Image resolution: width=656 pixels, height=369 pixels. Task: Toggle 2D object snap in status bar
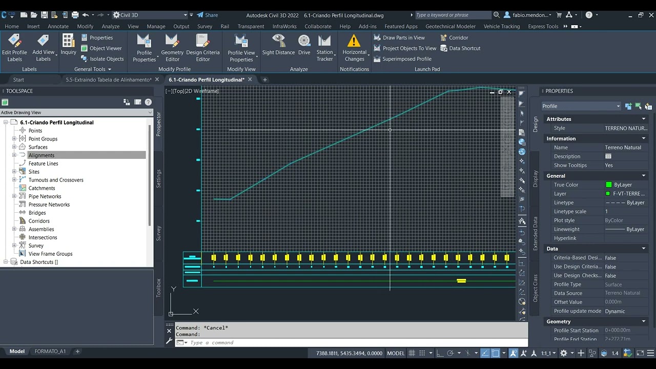coord(496,353)
